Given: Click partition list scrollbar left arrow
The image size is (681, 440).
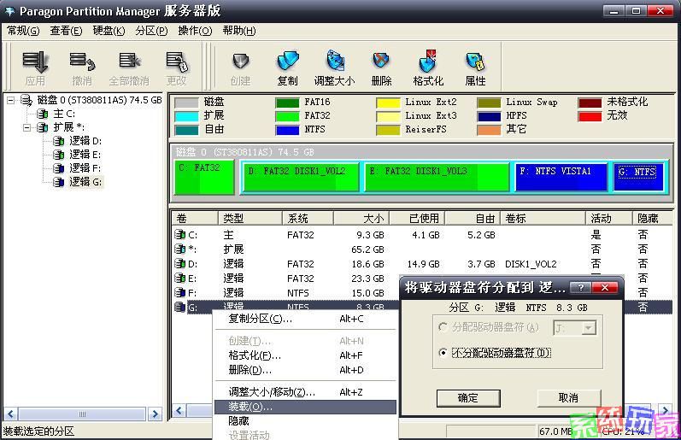Looking at the screenshot, I should click(179, 410).
